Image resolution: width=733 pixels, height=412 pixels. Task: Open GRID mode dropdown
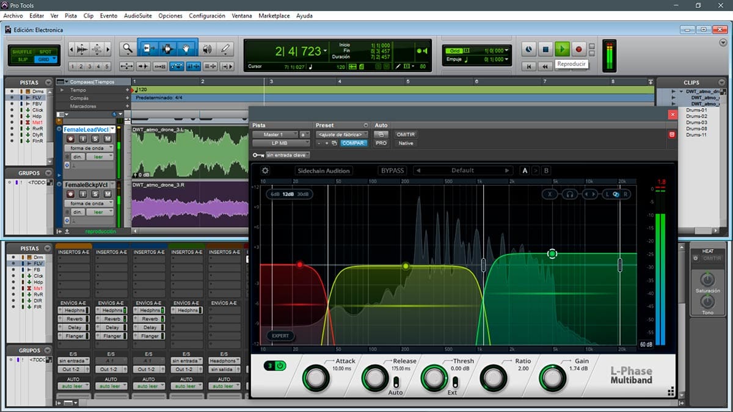(46, 59)
